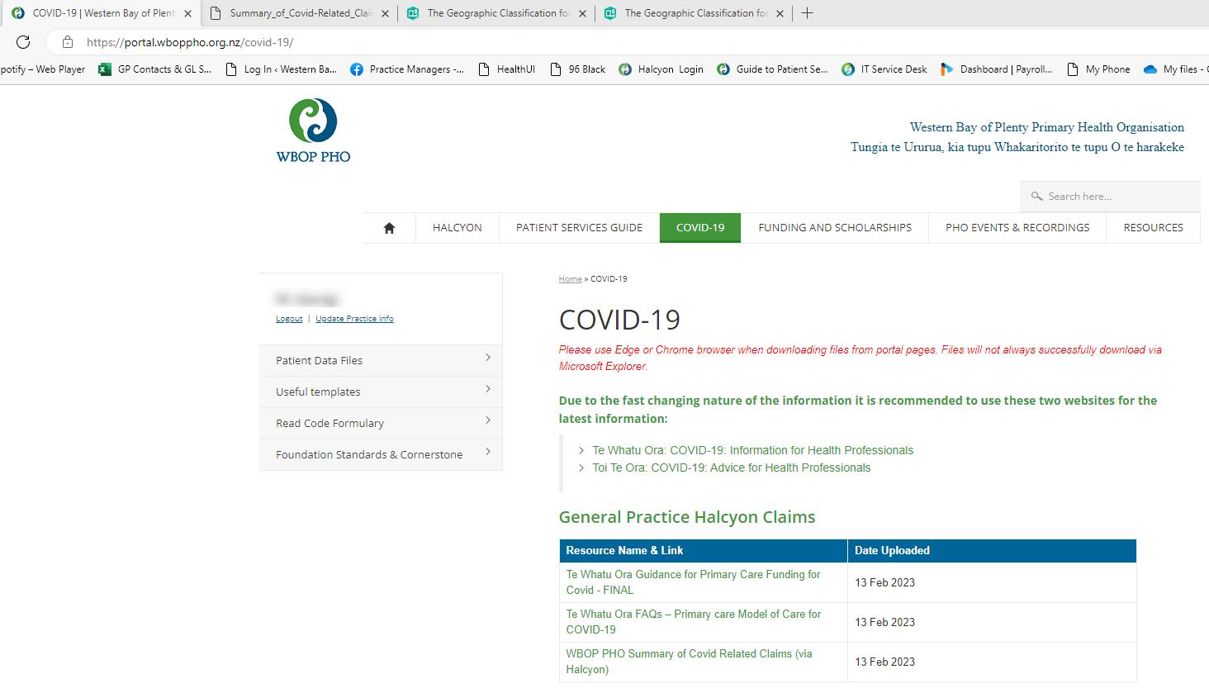1209x693 pixels.
Task: Open the My Phone bookmark
Action: (1098, 69)
